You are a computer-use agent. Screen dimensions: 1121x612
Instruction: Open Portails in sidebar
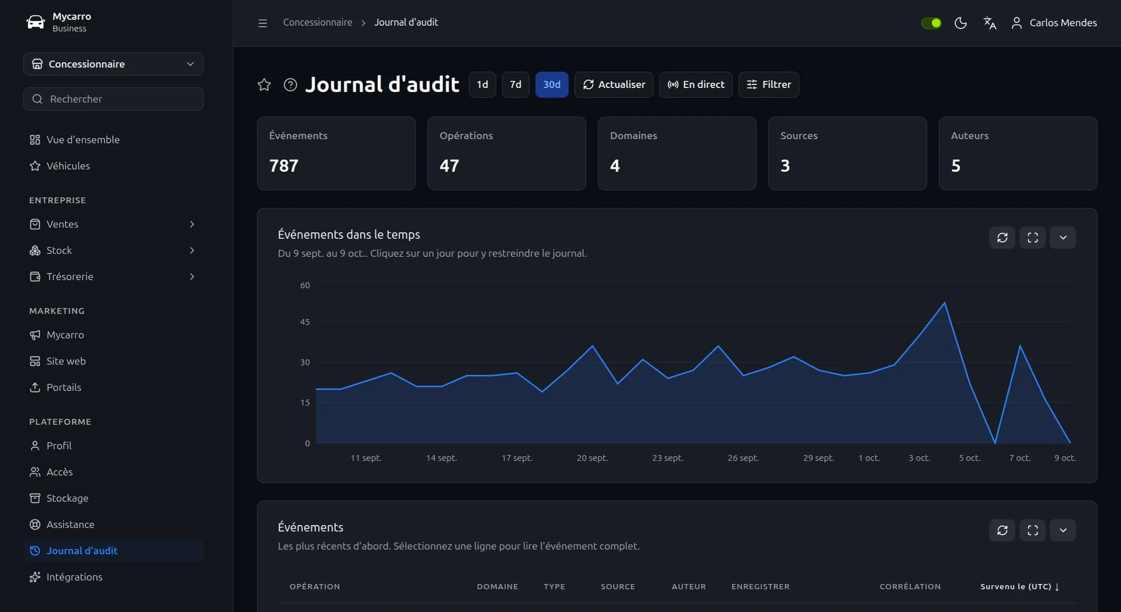114,387
